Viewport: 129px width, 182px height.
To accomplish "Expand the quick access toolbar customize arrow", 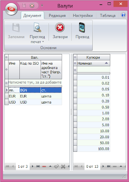I will [42, 5].
